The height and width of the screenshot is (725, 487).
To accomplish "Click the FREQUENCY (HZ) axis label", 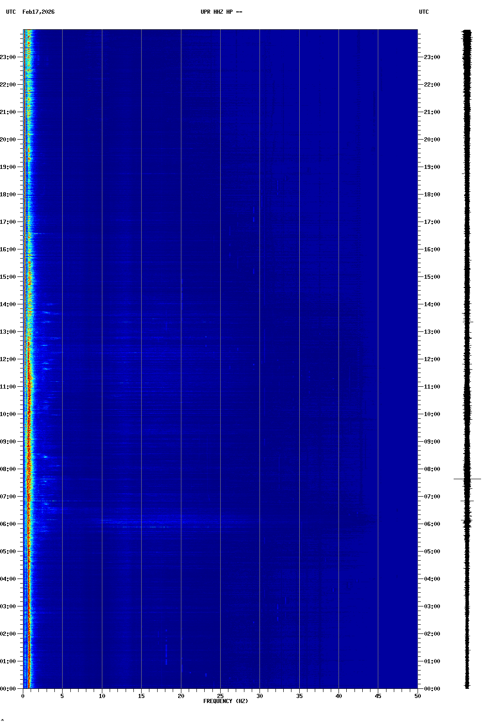I will [226, 701].
